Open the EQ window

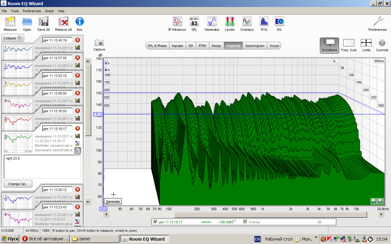pyautogui.click(x=279, y=22)
